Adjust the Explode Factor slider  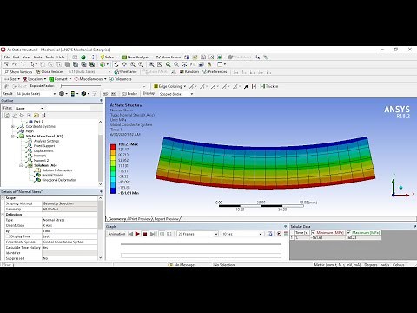pos(81,86)
